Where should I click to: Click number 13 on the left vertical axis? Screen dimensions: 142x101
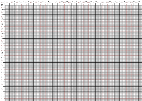[2, 39]
